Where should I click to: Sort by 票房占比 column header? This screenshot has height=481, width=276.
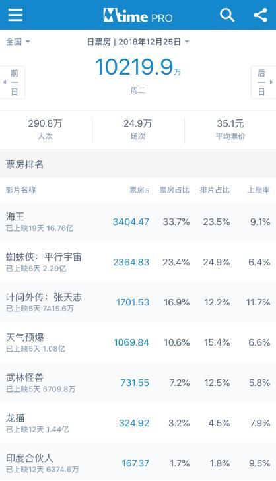[174, 190]
